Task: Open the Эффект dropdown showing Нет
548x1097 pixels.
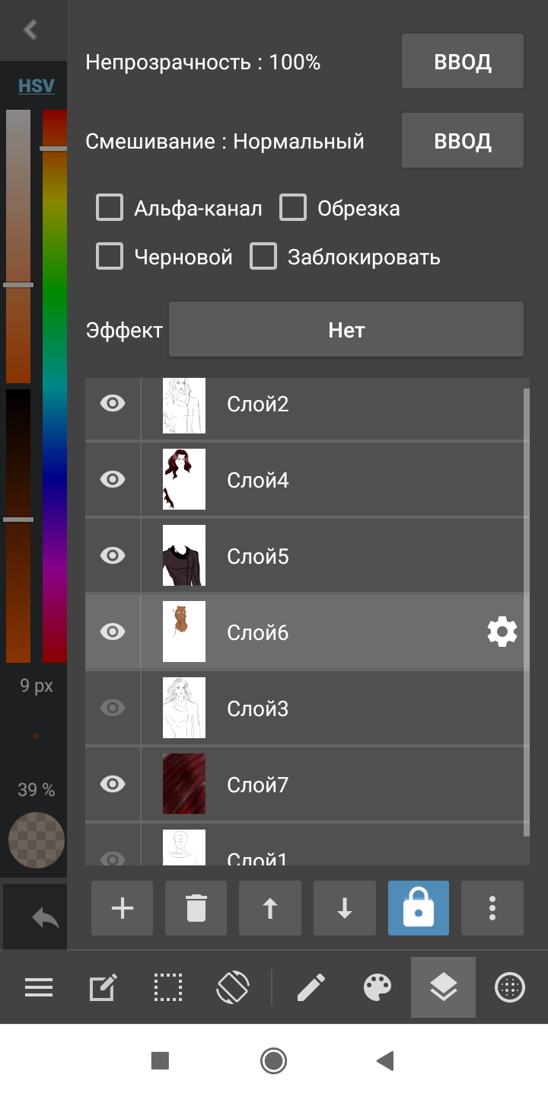Action: [x=346, y=330]
